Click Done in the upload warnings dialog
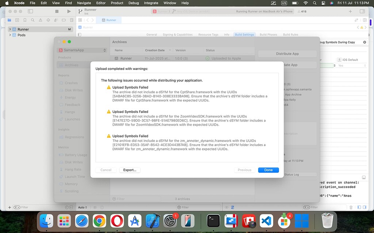 [x=268, y=170]
